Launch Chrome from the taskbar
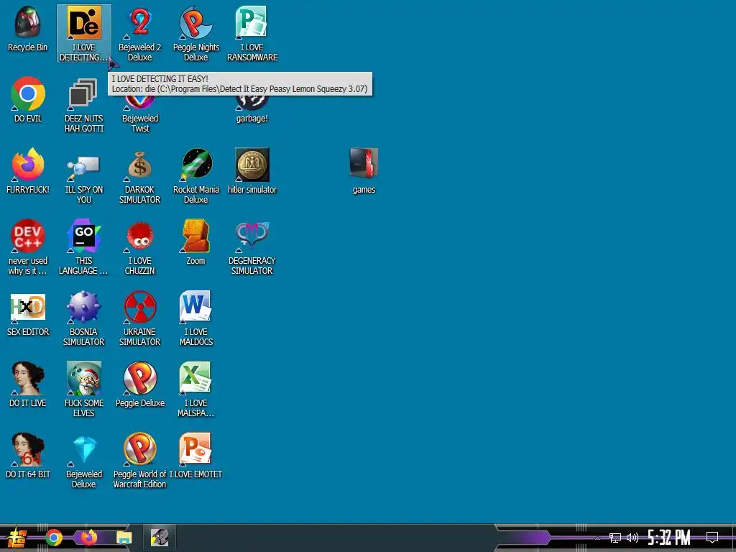This screenshot has height=552, width=736. coord(54,538)
